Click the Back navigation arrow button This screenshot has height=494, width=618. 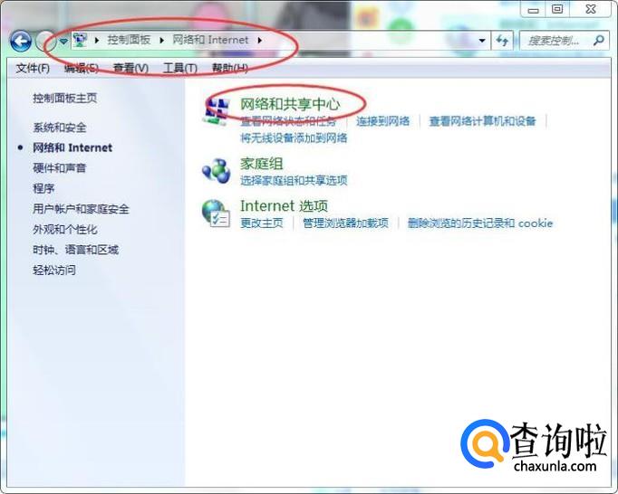click(x=21, y=41)
